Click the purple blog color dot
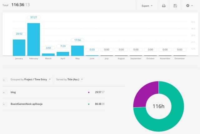Image resolution: width=200 pixels, height=134 pixels. (x=89, y=92)
